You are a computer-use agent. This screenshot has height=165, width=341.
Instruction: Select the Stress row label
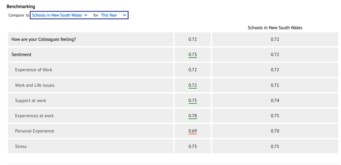click(21, 146)
